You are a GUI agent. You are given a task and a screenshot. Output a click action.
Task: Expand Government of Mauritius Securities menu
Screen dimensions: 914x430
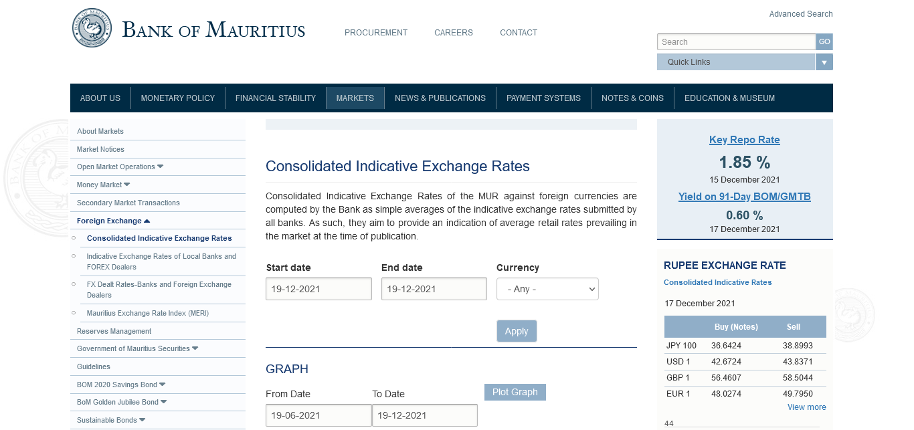(195, 348)
